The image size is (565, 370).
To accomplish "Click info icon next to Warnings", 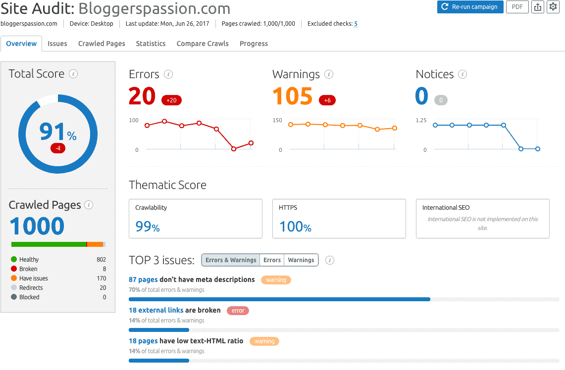I will coord(329,74).
